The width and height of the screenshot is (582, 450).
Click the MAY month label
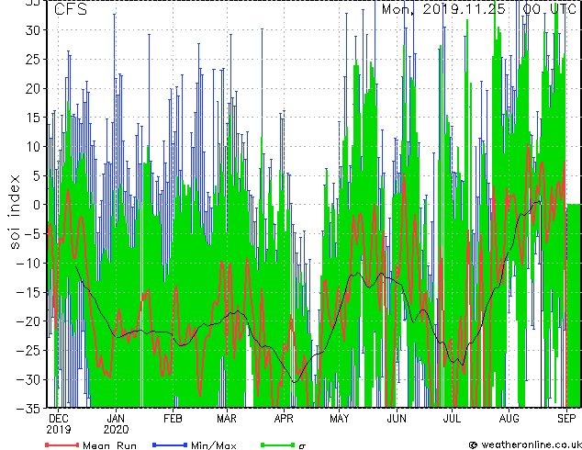coord(340,419)
